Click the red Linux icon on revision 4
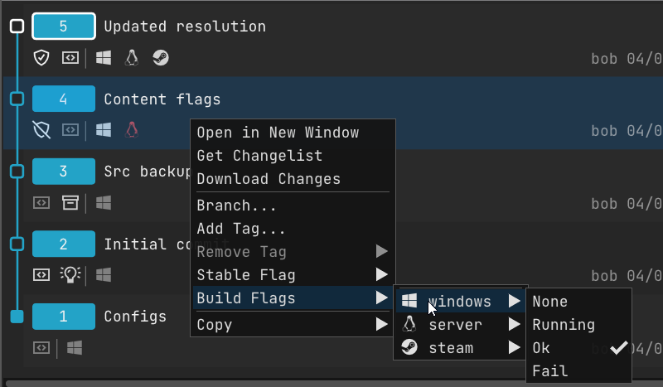The width and height of the screenshot is (663, 387). (131, 130)
